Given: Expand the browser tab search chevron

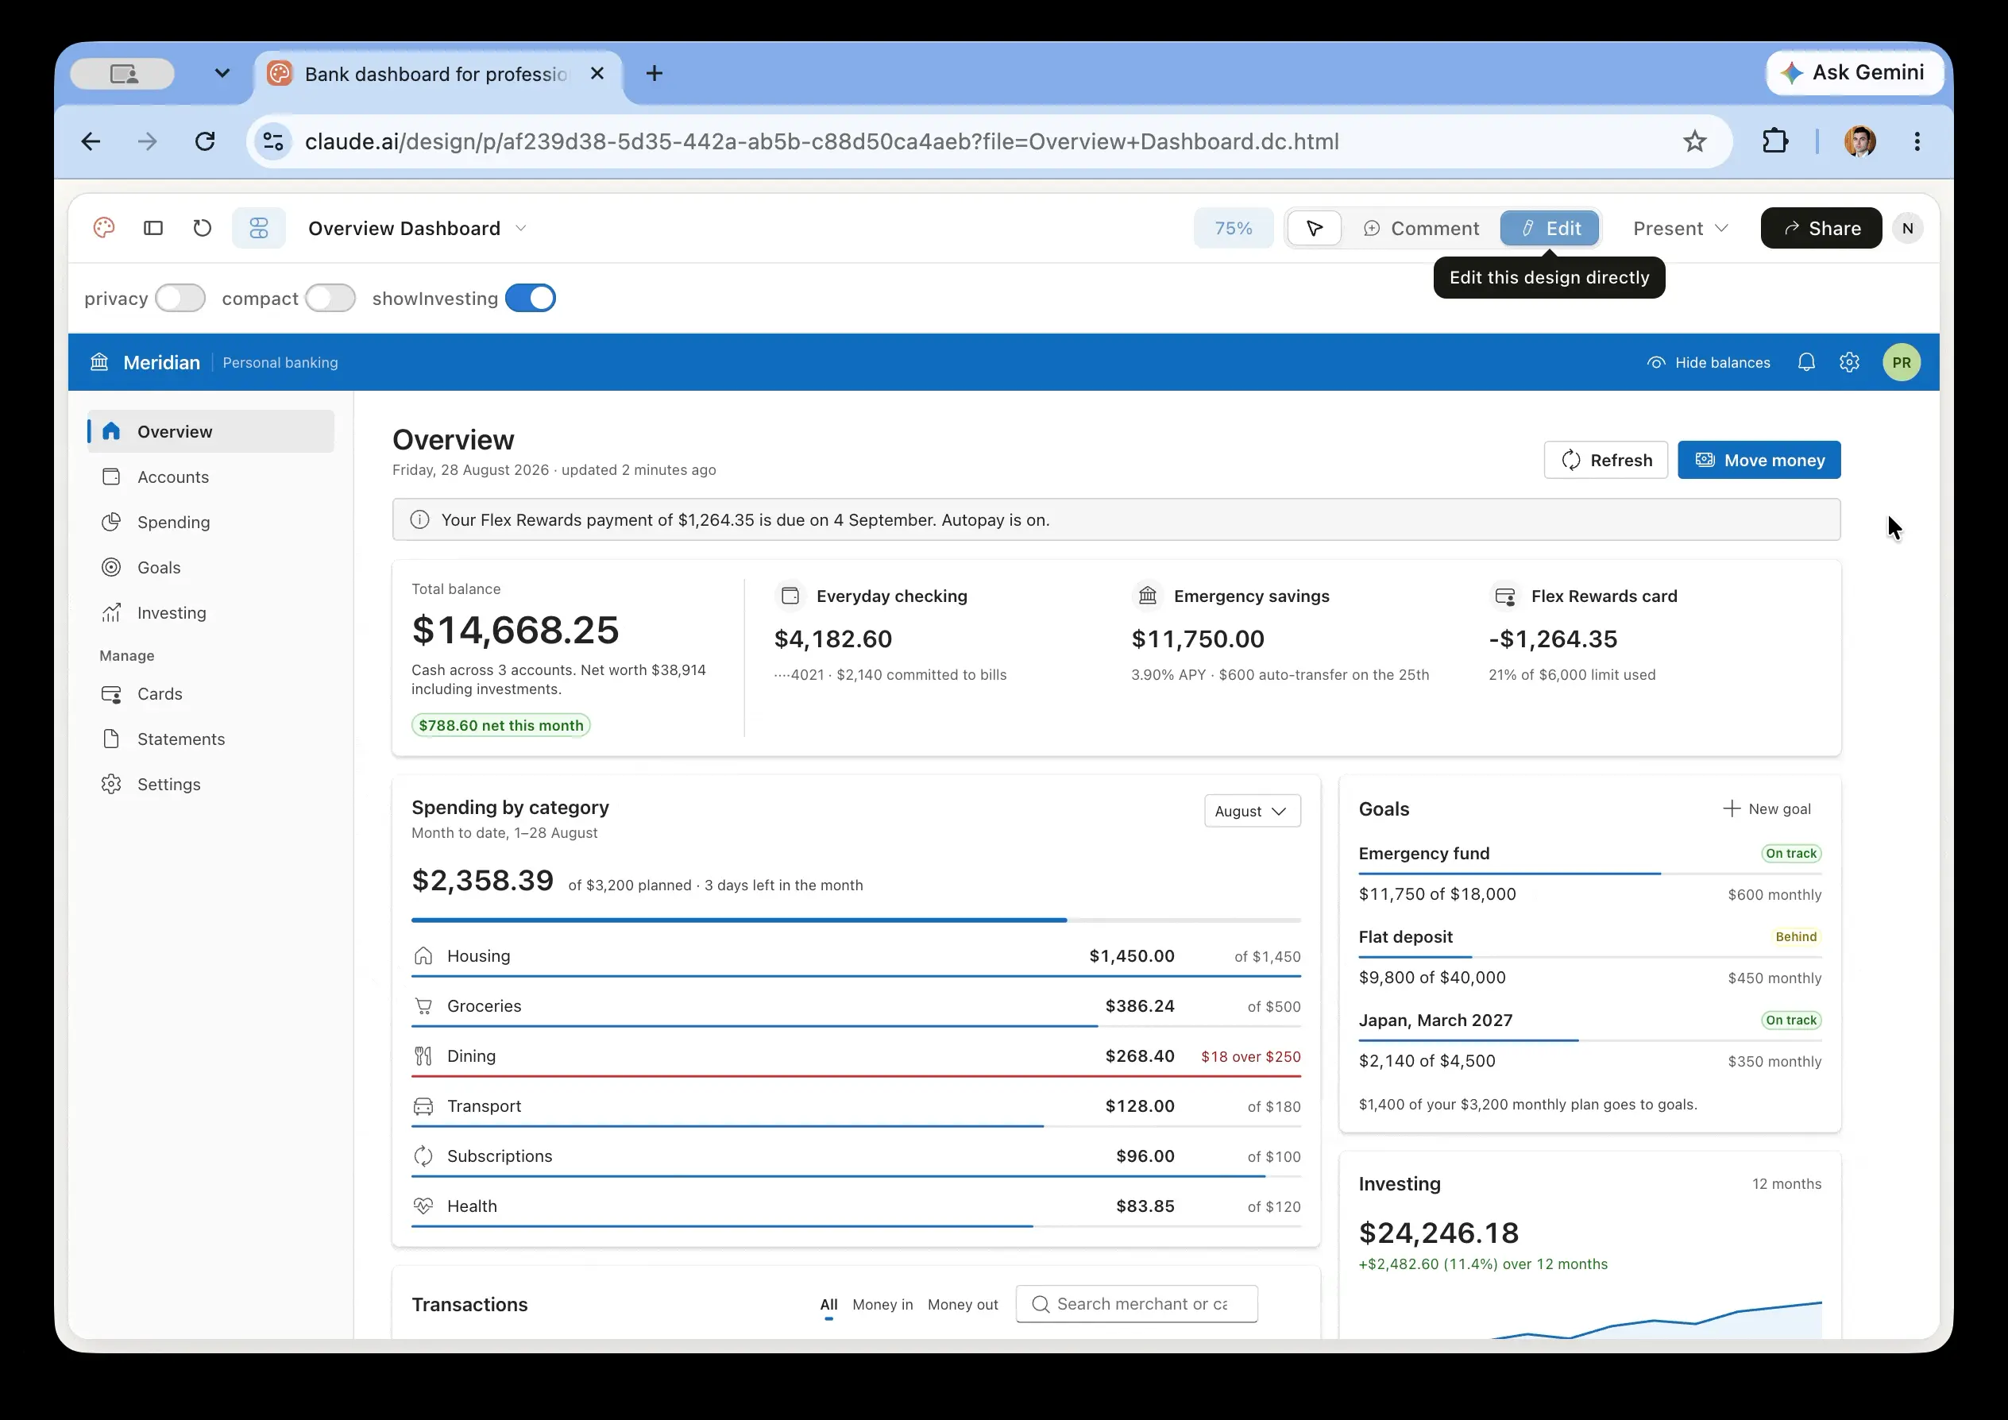Looking at the screenshot, I should (222, 73).
